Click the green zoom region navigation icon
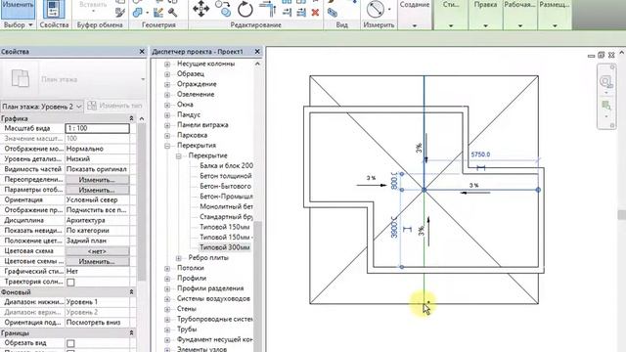626x352 pixels. [606, 106]
